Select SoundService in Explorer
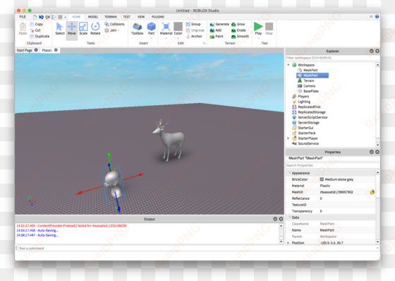Image resolution: width=395 pixels, height=281 pixels. (305, 143)
